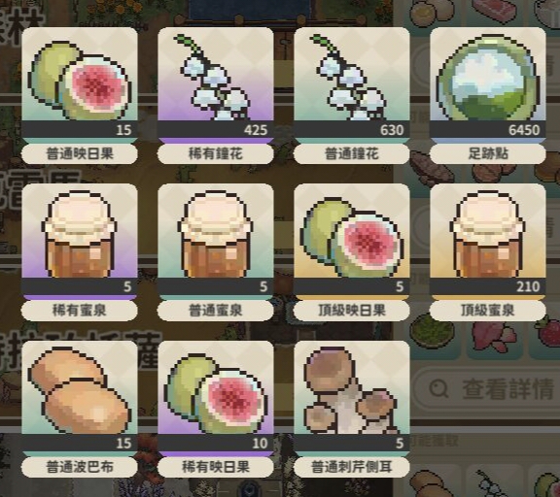Click the 頂級蜜泉 name label
560x497 pixels.
[x=488, y=311]
